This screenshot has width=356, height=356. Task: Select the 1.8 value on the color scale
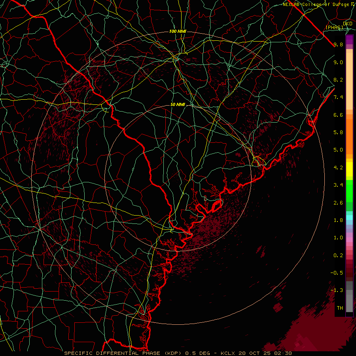(338, 220)
